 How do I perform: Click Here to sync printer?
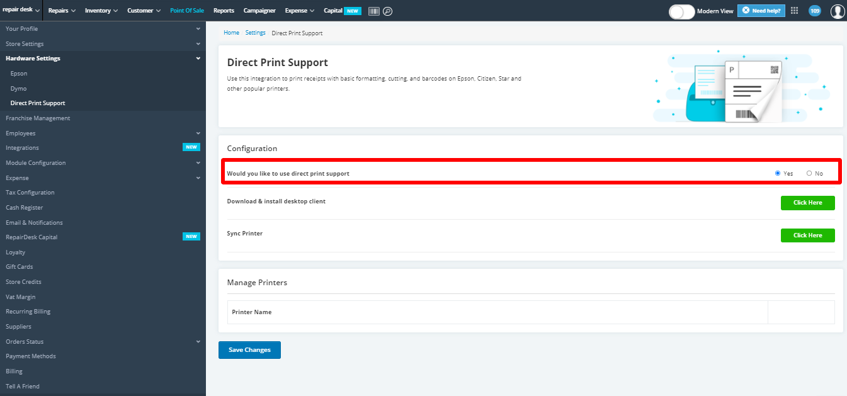click(807, 235)
